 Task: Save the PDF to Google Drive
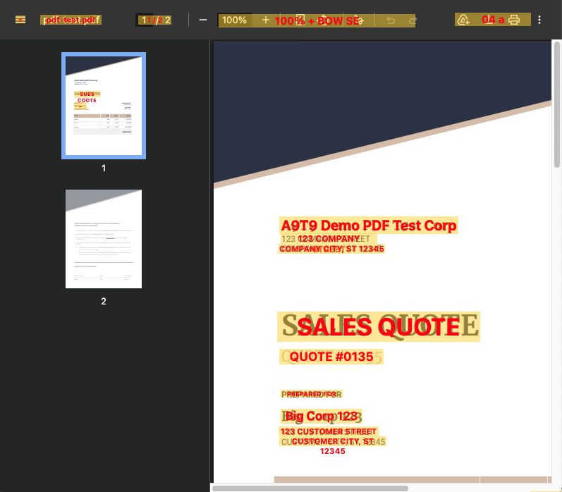click(464, 20)
